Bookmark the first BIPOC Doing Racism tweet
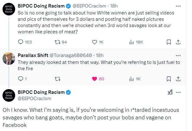 coord(169,42)
